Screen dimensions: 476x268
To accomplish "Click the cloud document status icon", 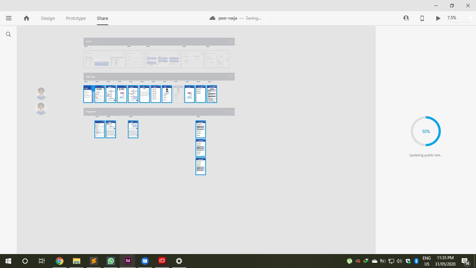I will point(213,18).
